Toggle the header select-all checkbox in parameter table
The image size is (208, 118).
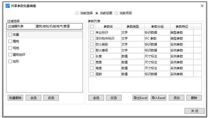[x=92, y=27]
